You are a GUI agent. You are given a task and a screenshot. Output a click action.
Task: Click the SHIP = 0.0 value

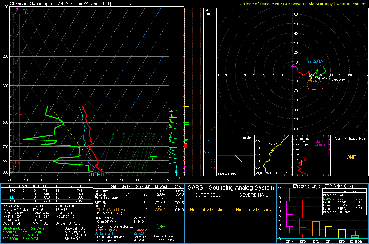(73, 239)
